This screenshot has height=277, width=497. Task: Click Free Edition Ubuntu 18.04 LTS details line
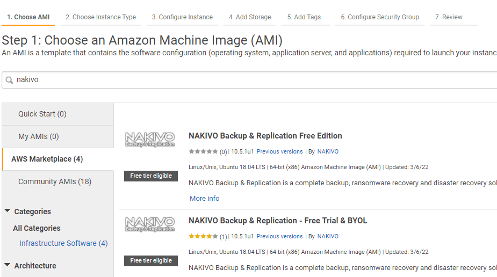coord(308,167)
